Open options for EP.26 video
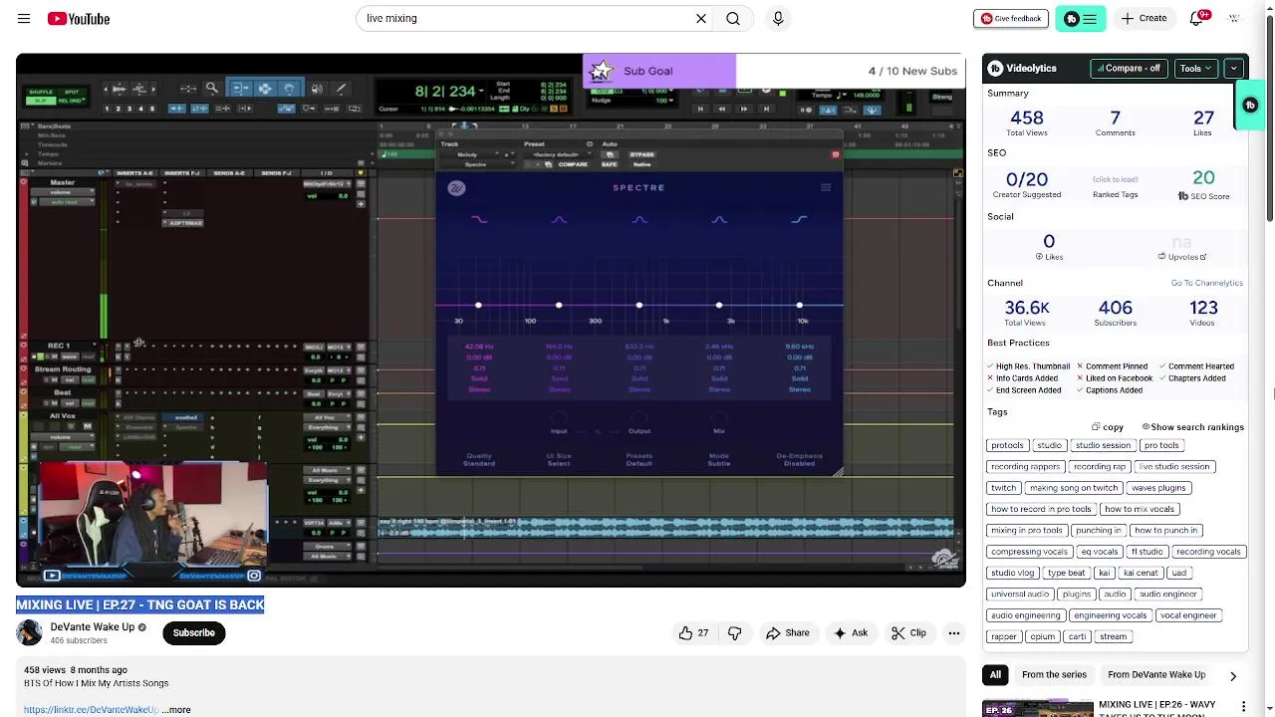The height and width of the screenshot is (717, 1275). tap(1243, 707)
